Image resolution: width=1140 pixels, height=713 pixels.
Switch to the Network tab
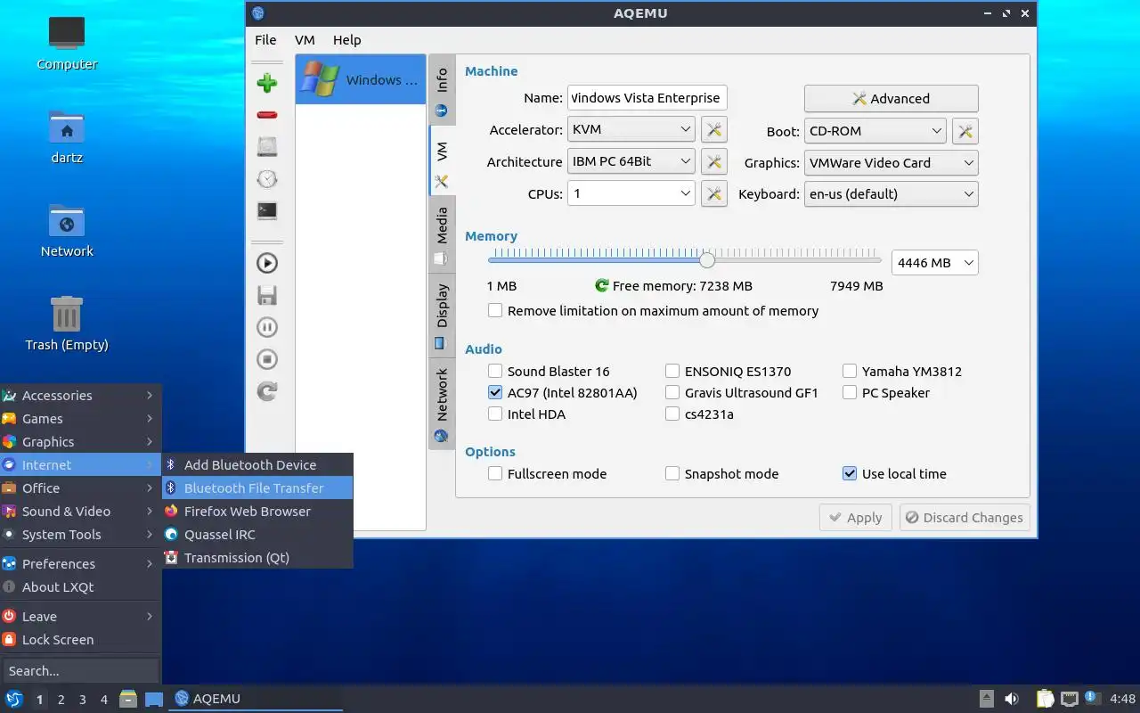tap(442, 403)
